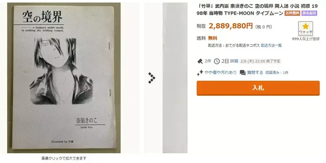Select the 質問する link

[x=255, y=73]
